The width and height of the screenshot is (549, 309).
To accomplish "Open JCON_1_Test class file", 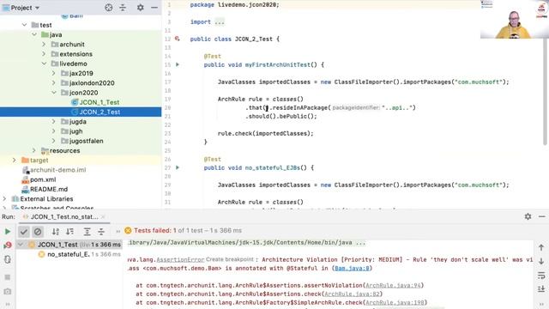I will (x=100, y=102).
